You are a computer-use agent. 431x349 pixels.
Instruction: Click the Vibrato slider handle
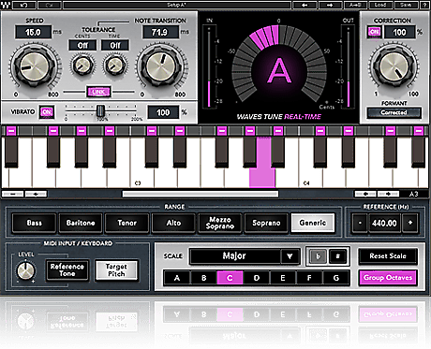click(x=100, y=110)
